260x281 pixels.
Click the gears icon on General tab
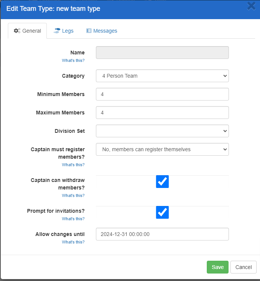click(x=17, y=31)
